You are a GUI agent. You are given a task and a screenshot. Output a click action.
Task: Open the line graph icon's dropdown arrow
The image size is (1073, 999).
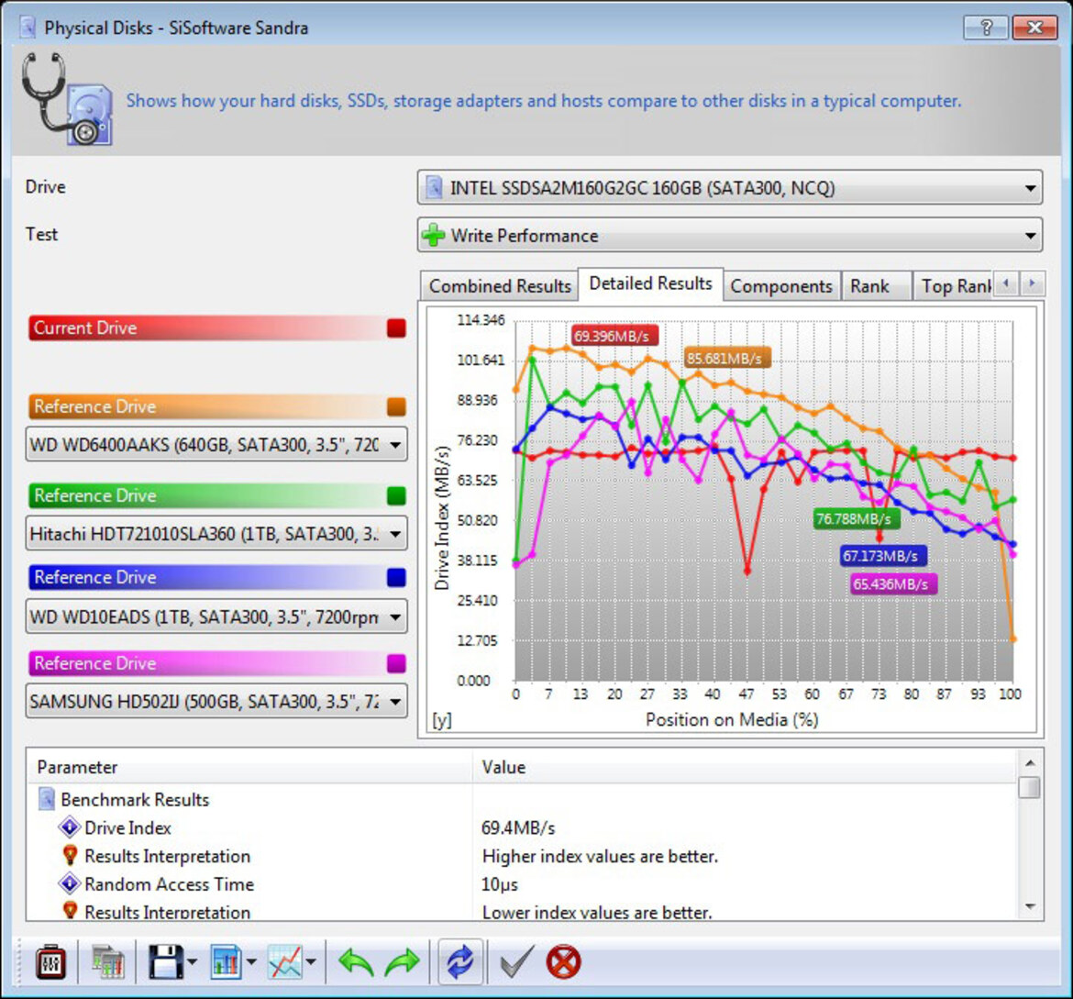tap(312, 962)
